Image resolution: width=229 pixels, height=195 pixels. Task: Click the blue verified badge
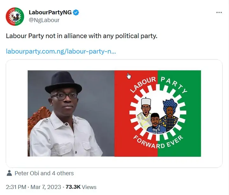pyautogui.click(x=77, y=13)
